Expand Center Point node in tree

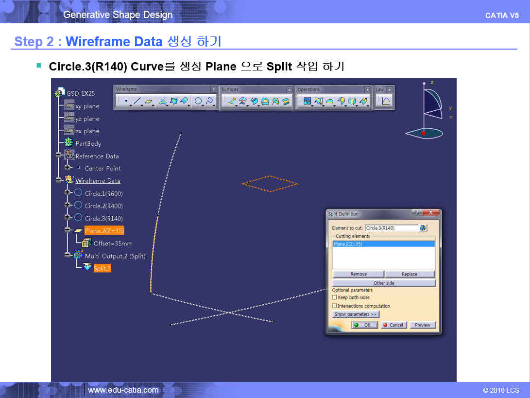tap(68, 168)
